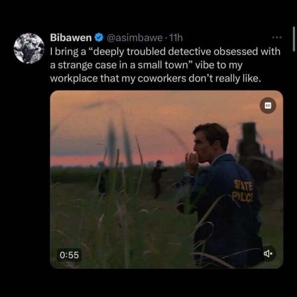Open the three-dot more options menu
This screenshot has width=297, height=297.
pyautogui.click(x=277, y=38)
